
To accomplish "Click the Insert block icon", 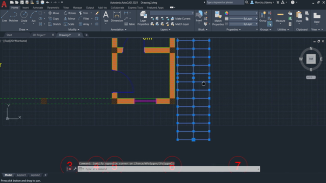I will (x=199, y=16).
